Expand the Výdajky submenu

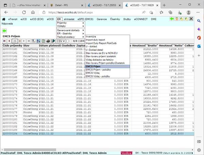pos(71,26)
